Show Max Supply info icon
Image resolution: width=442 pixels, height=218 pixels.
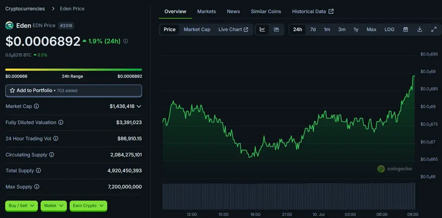[x=37, y=187]
